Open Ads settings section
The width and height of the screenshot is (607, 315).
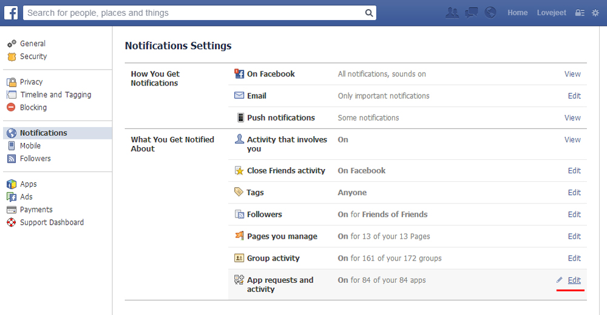point(26,197)
